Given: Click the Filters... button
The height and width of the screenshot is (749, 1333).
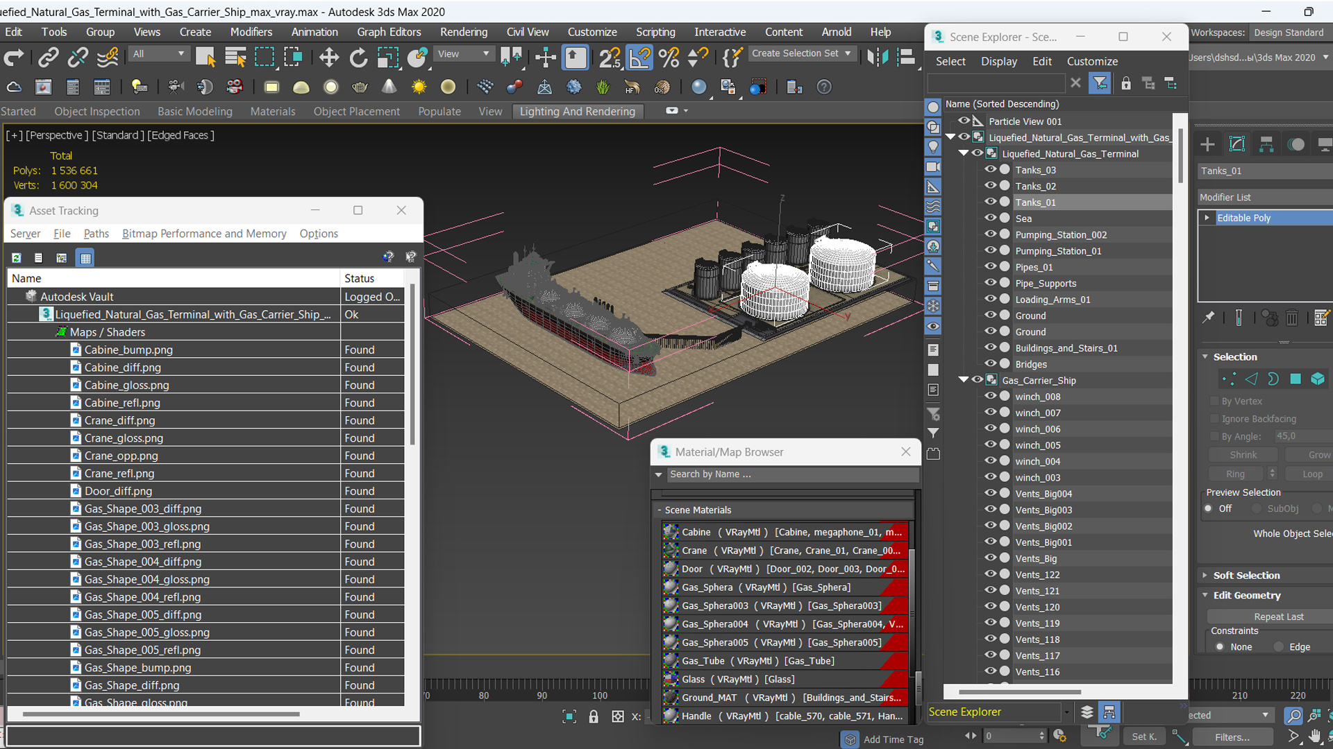Looking at the screenshot, I should [1232, 737].
